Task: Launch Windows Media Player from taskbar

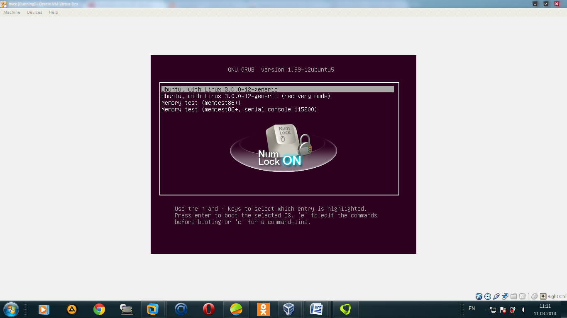Action: pyautogui.click(x=44, y=309)
